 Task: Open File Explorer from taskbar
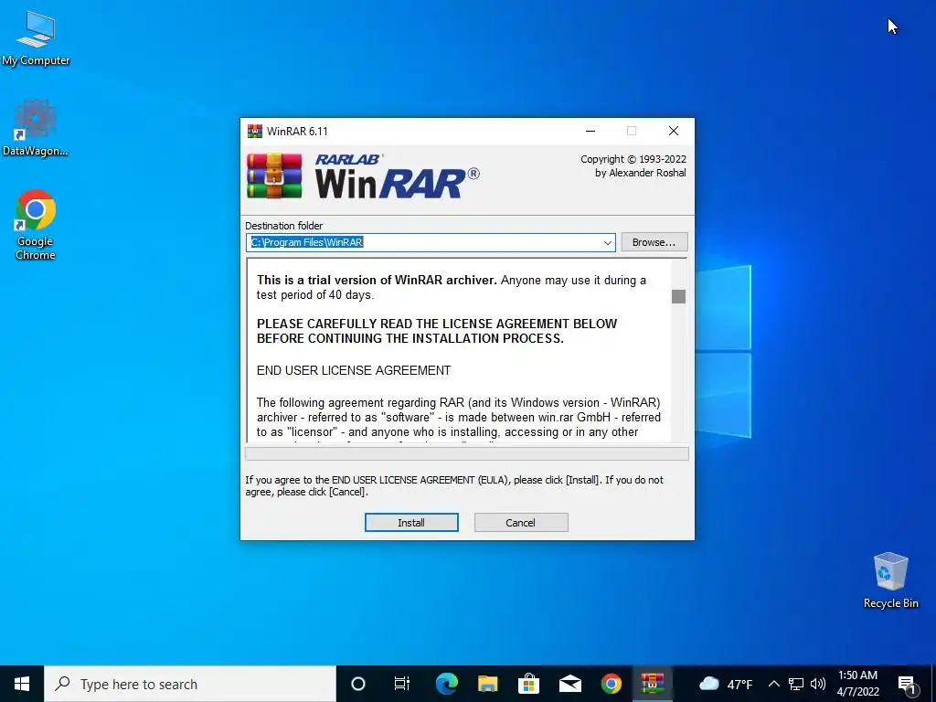point(488,684)
